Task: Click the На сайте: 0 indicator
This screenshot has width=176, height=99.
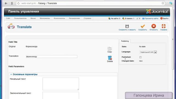Action: 114,18
